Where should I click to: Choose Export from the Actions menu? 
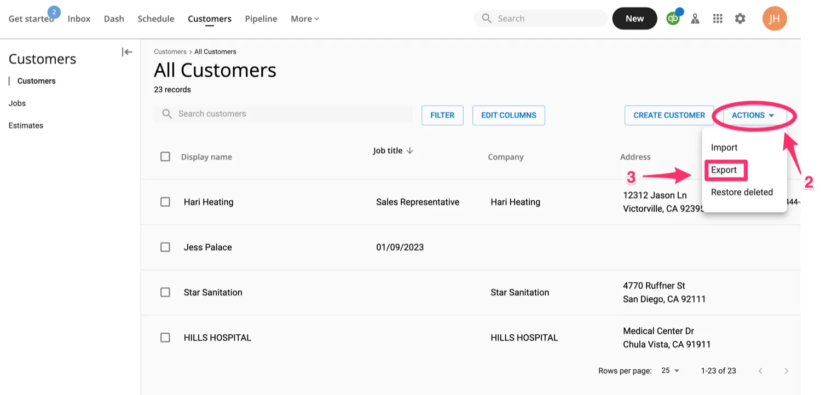pos(724,170)
